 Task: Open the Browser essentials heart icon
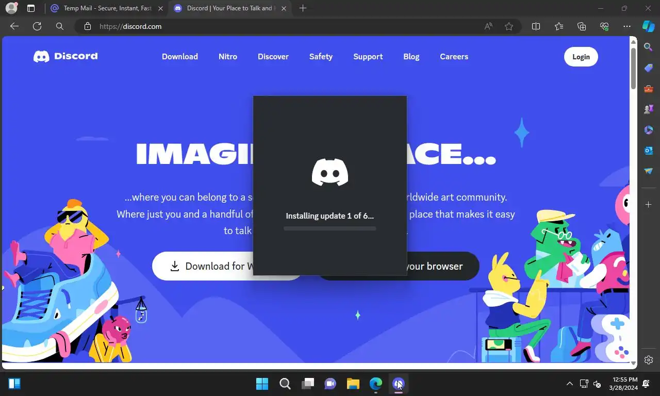[604, 26]
